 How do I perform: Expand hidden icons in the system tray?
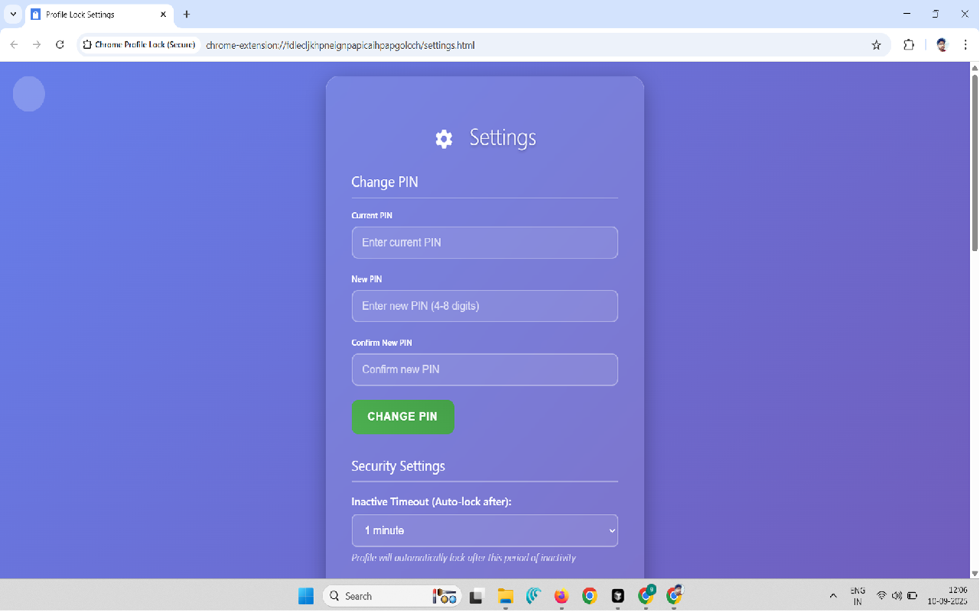click(x=833, y=595)
